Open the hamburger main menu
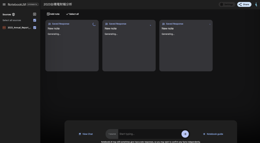260x143 pixels. pos(4,4)
